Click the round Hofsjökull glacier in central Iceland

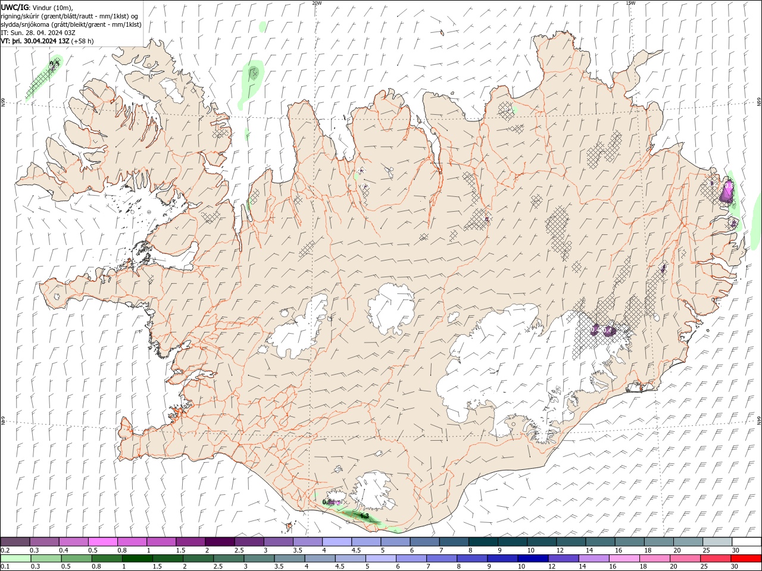click(x=392, y=308)
